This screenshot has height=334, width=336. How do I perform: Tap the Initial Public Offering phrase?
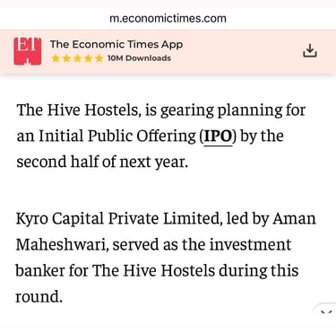(117, 136)
